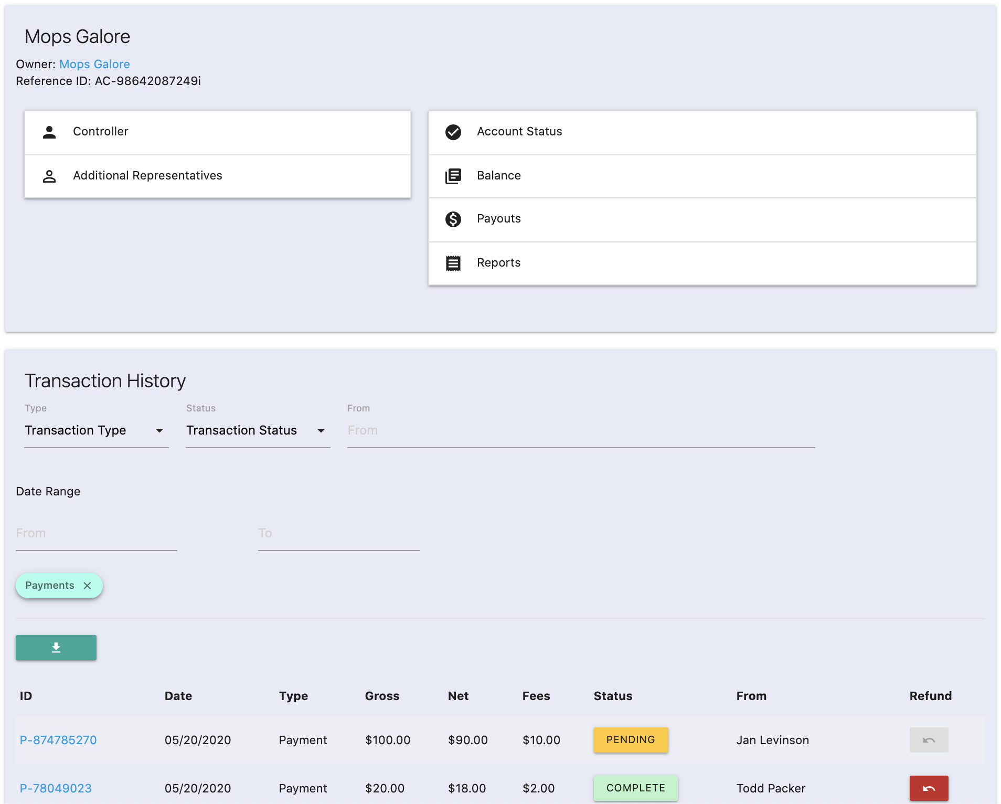Click the $18.00 net amount
This screenshot has width=1001, height=804.
[467, 788]
